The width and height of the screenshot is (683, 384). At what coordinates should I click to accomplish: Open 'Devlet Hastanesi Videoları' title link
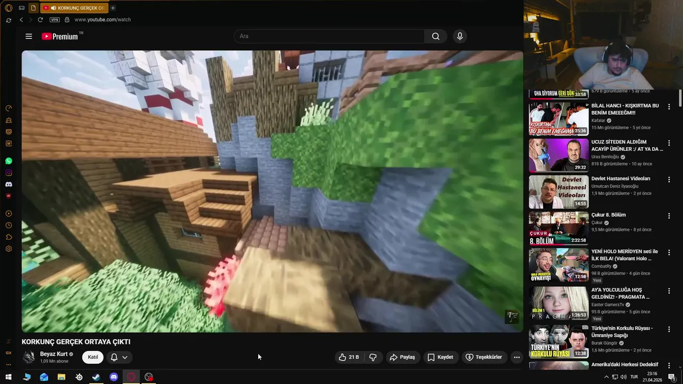point(621,179)
